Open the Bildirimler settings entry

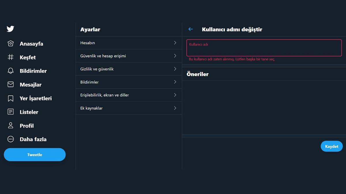[x=129, y=82]
